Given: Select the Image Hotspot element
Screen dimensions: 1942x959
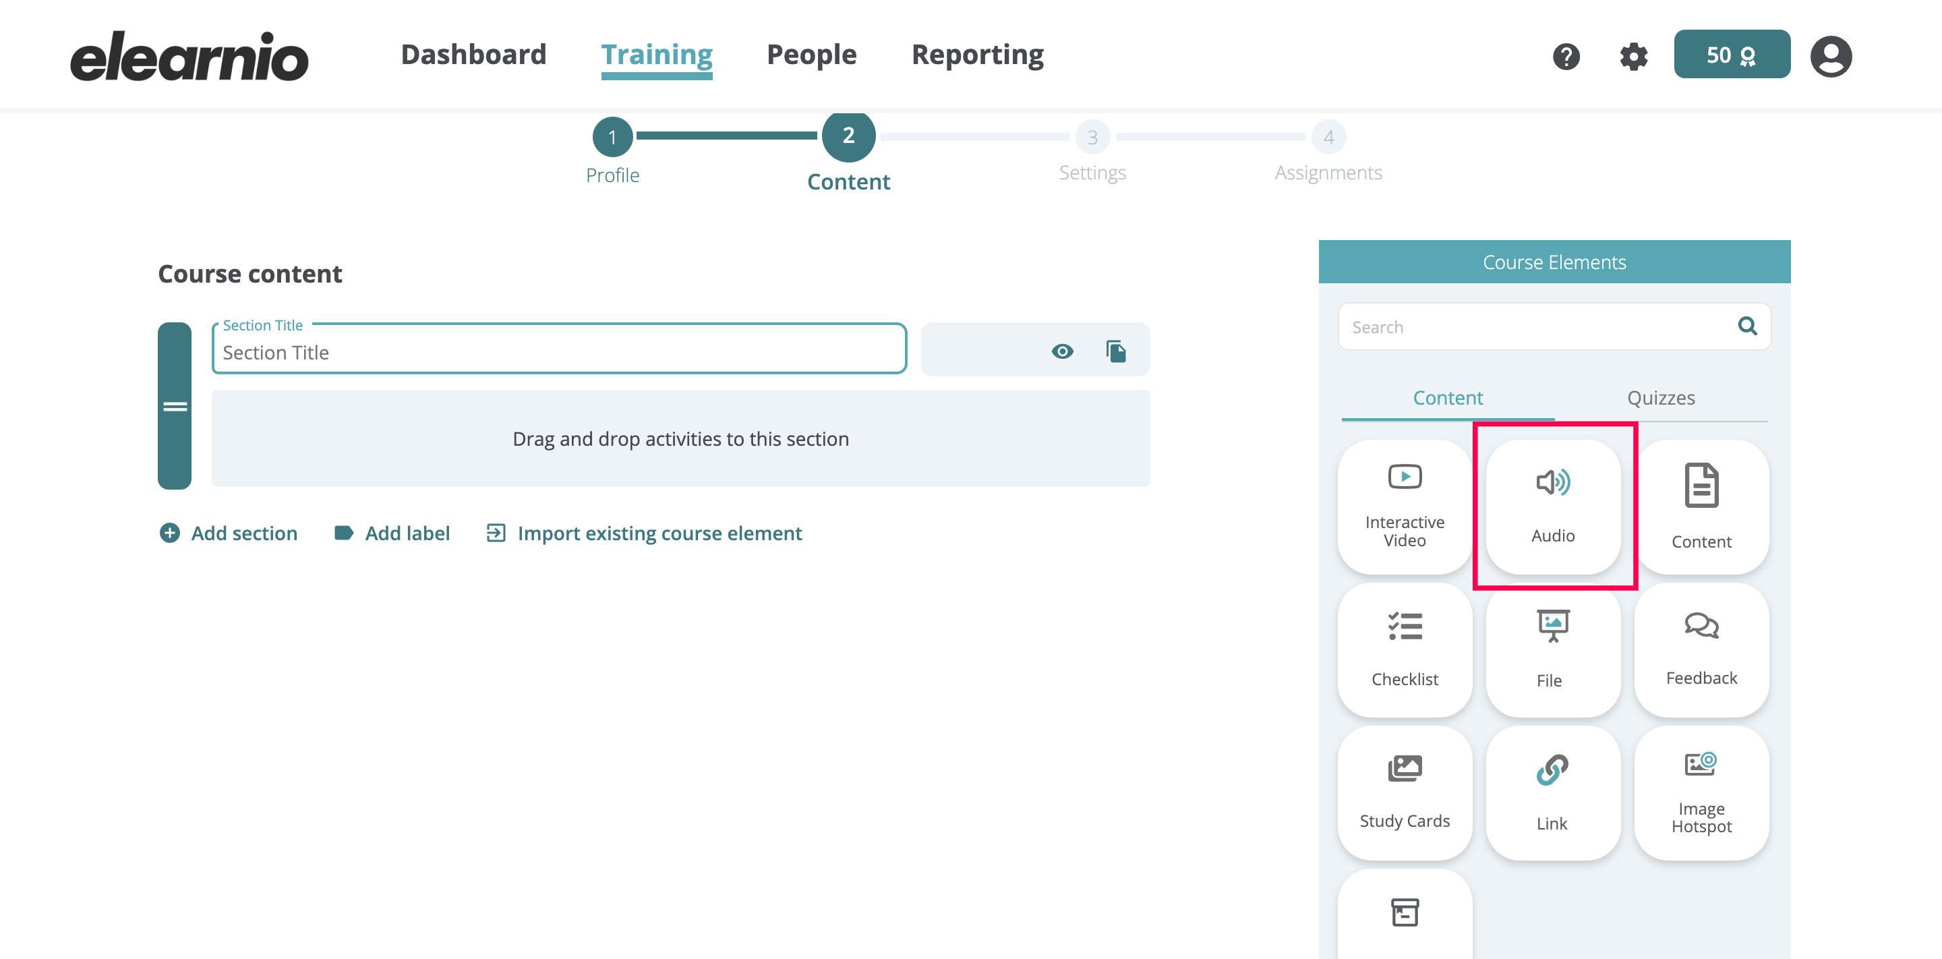Looking at the screenshot, I should (1701, 793).
